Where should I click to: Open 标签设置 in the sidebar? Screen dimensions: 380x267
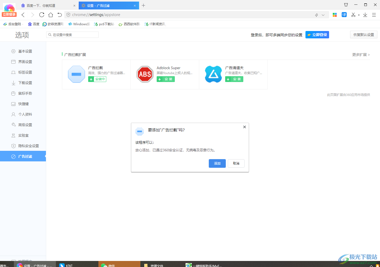point(23,72)
